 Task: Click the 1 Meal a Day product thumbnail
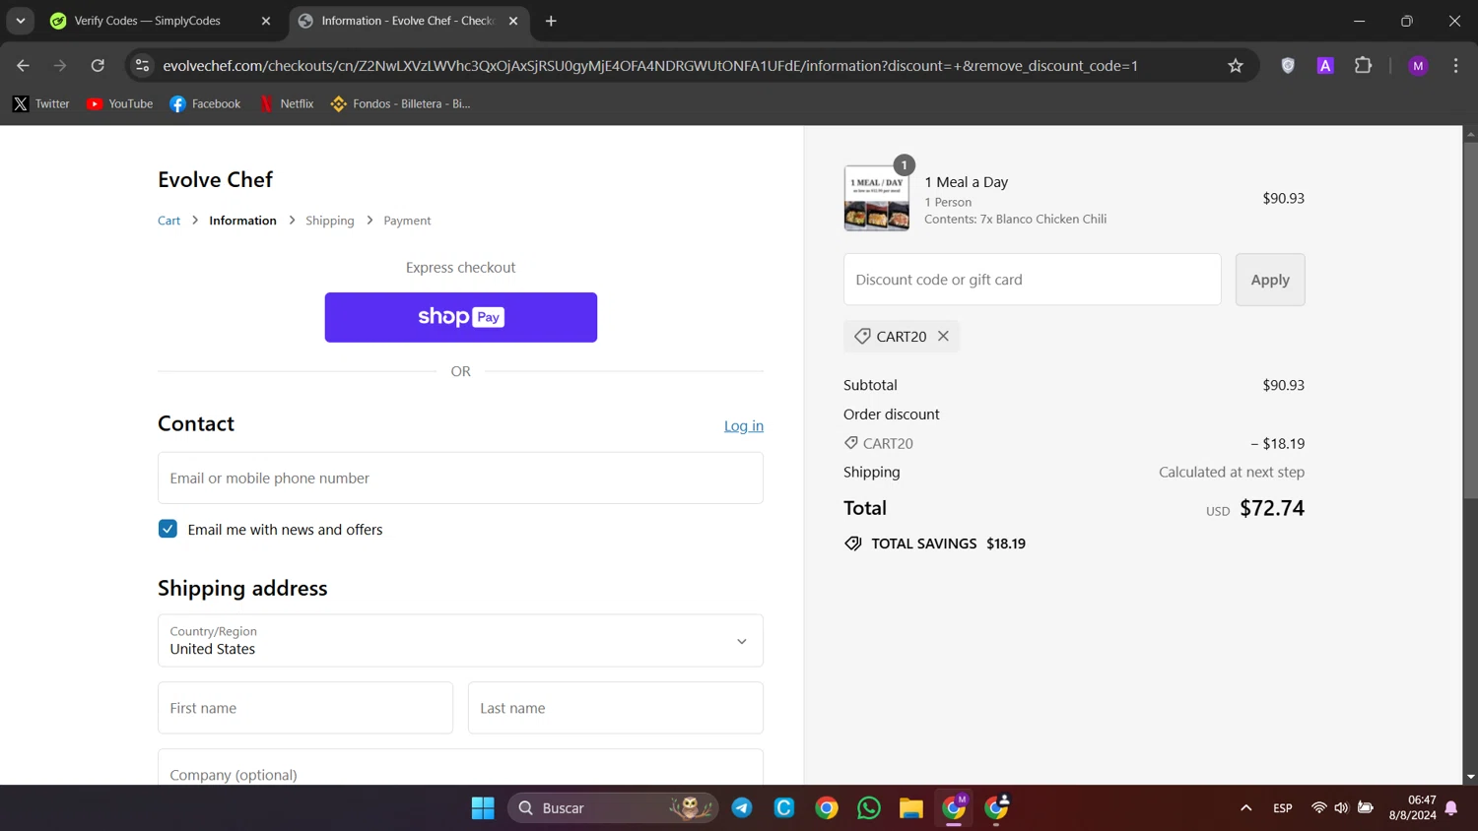876,198
